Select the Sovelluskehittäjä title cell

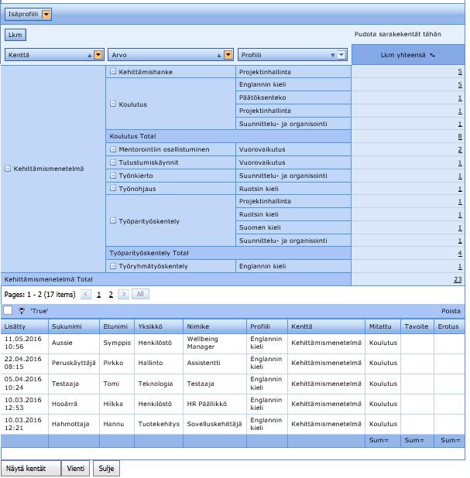(214, 425)
